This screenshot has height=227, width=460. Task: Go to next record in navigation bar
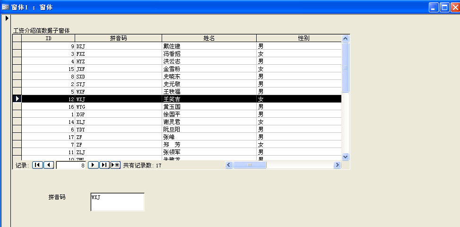pyautogui.click(x=93, y=165)
